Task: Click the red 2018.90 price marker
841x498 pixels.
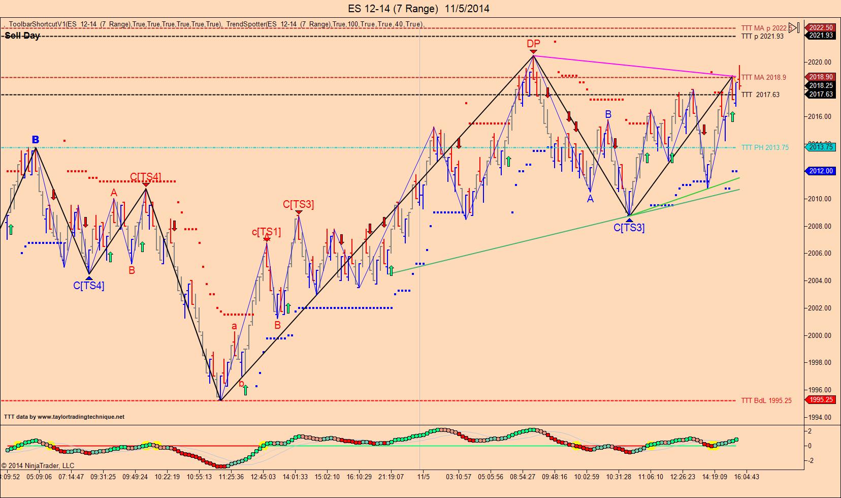Action: [x=821, y=77]
